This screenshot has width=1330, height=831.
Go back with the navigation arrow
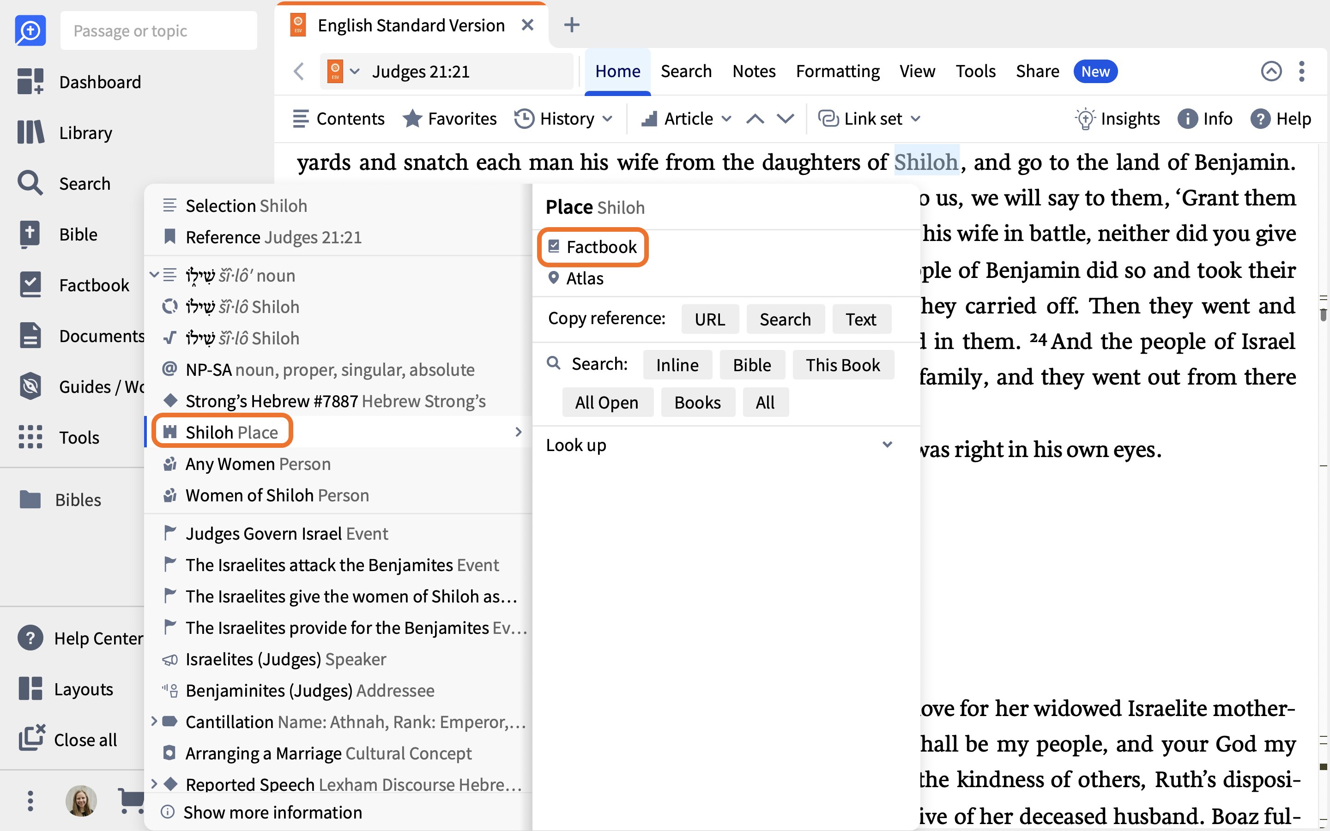(299, 71)
